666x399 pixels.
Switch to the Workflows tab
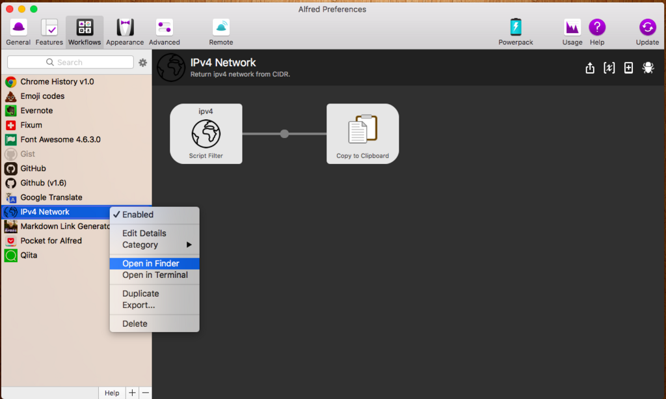[85, 33]
